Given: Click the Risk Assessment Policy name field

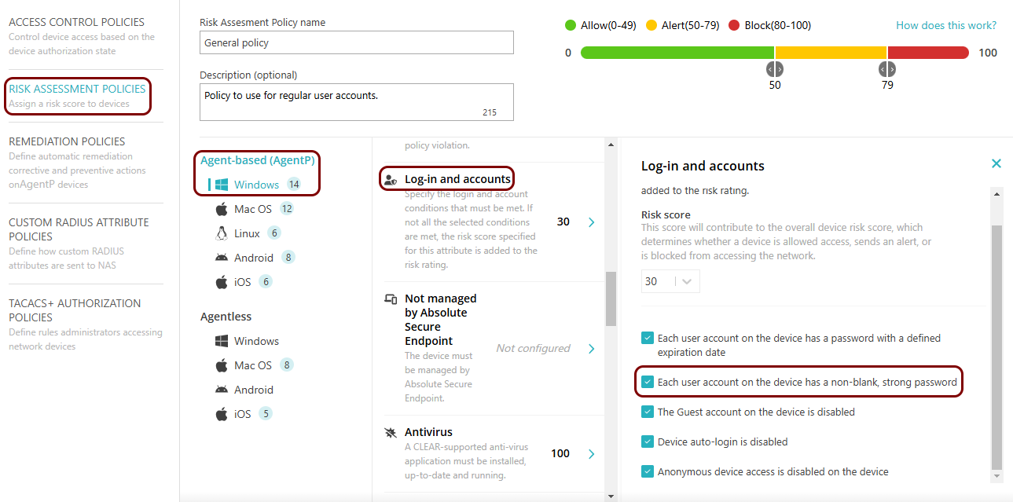Looking at the screenshot, I should (x=356, y=43).
